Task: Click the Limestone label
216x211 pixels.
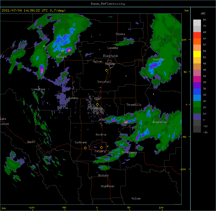Action: pyautogui.click(x=38, y=89)
